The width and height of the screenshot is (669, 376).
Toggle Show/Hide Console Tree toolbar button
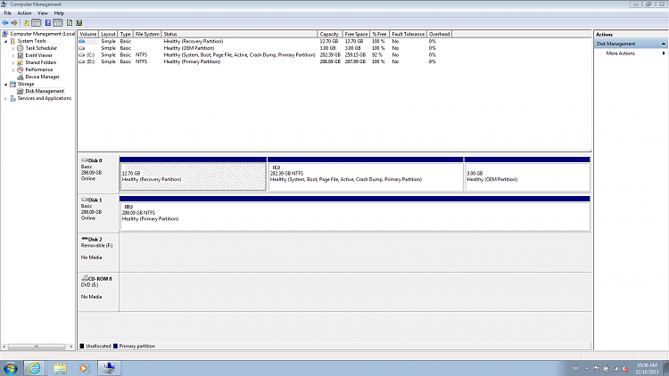point(37,23)
